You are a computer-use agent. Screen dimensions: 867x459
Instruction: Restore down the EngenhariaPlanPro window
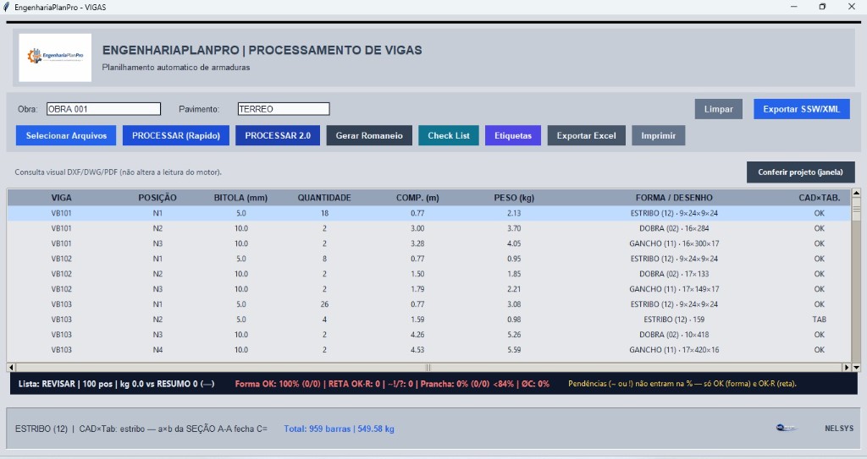point(822,7)
